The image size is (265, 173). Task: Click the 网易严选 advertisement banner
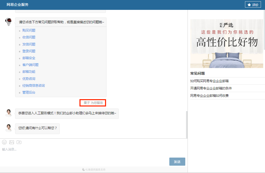pyautogui.click(x=226, y=44)
